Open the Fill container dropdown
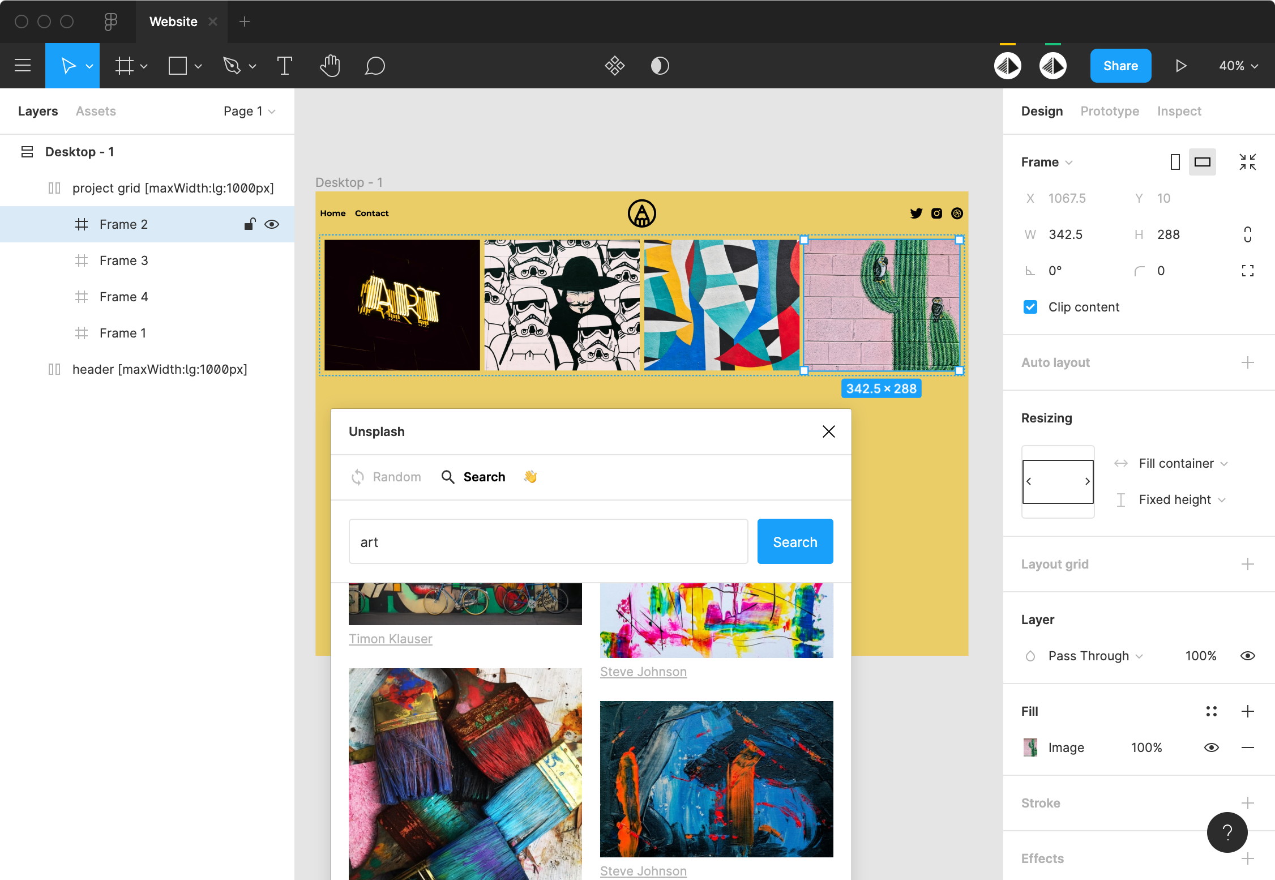Screen dimensions: 1275x880 click(x=1183, y=463)
